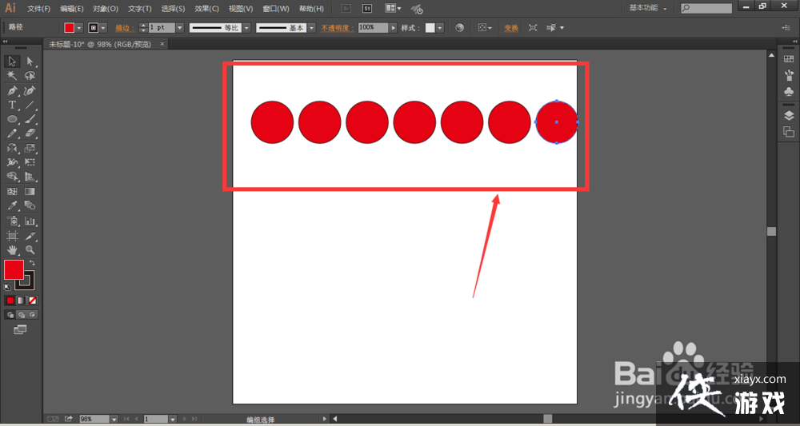Click the Recolor Artwork wheel icon
Viewport: 800px width, 426px height.
pos(460,27)
